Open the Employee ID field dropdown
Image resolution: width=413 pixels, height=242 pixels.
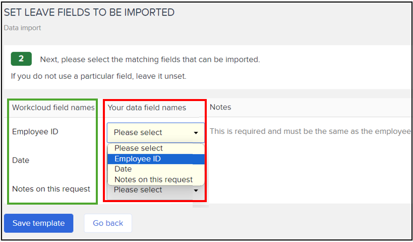point(156,132)
